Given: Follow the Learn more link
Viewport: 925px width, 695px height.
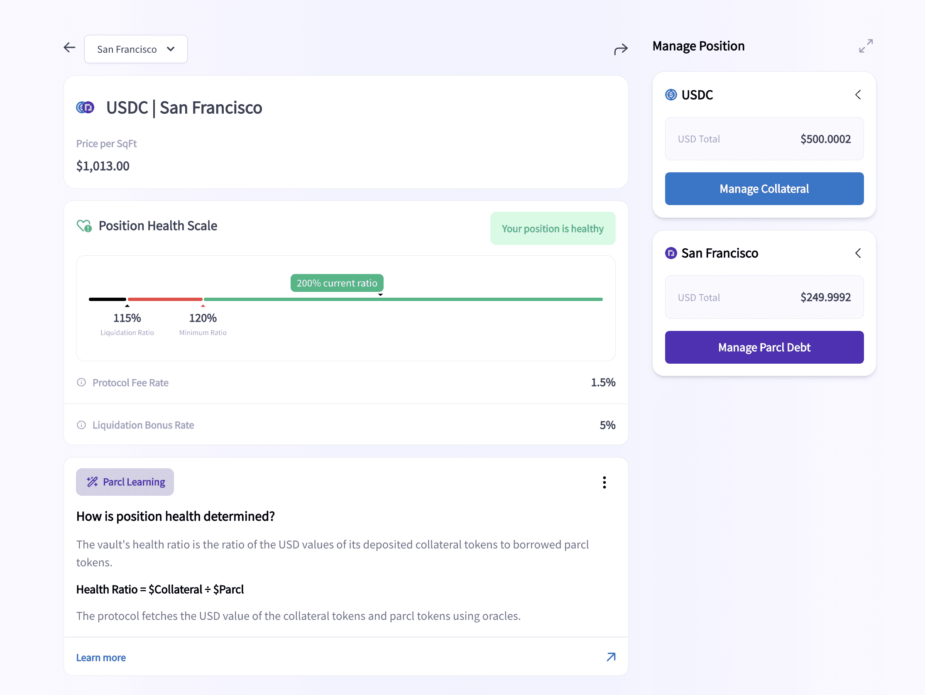Looking at the screenshot, I should tap(101, 657).
